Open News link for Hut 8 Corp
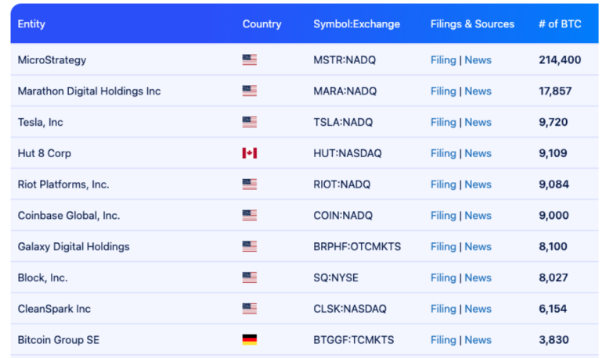The width and height of the screenshot is (606, 358). tap(478, 153)
